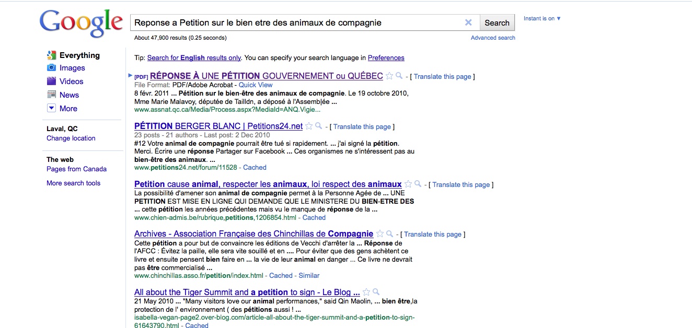This screenshot has width=692, height=328.
Task: Click the Everything search icon
Action: [51, 55]
